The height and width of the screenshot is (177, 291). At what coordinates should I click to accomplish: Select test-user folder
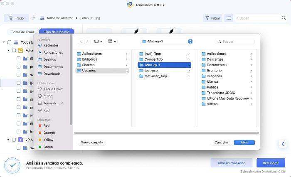pos(165,71)
